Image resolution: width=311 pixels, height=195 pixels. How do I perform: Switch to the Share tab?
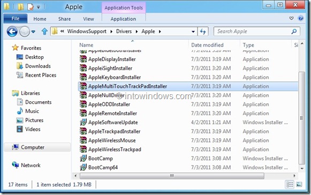coord(64,19)
